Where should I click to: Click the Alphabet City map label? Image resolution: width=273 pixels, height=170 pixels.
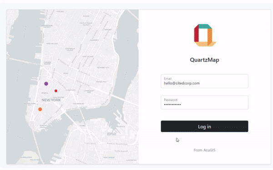tap(103, 68)
